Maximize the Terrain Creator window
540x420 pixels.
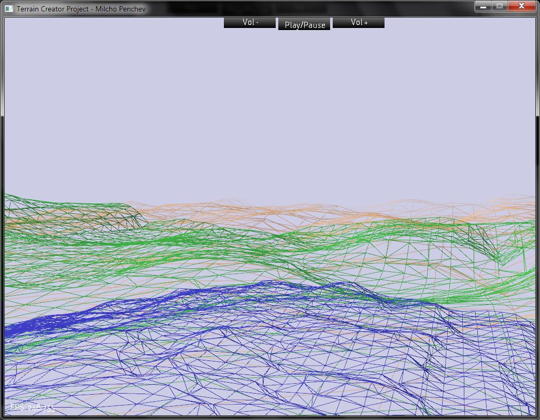coord(500,6)
